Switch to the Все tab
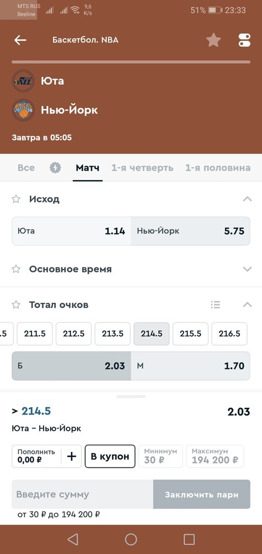The width and height of the screenshot is (262, 554). tap(26, 168)
